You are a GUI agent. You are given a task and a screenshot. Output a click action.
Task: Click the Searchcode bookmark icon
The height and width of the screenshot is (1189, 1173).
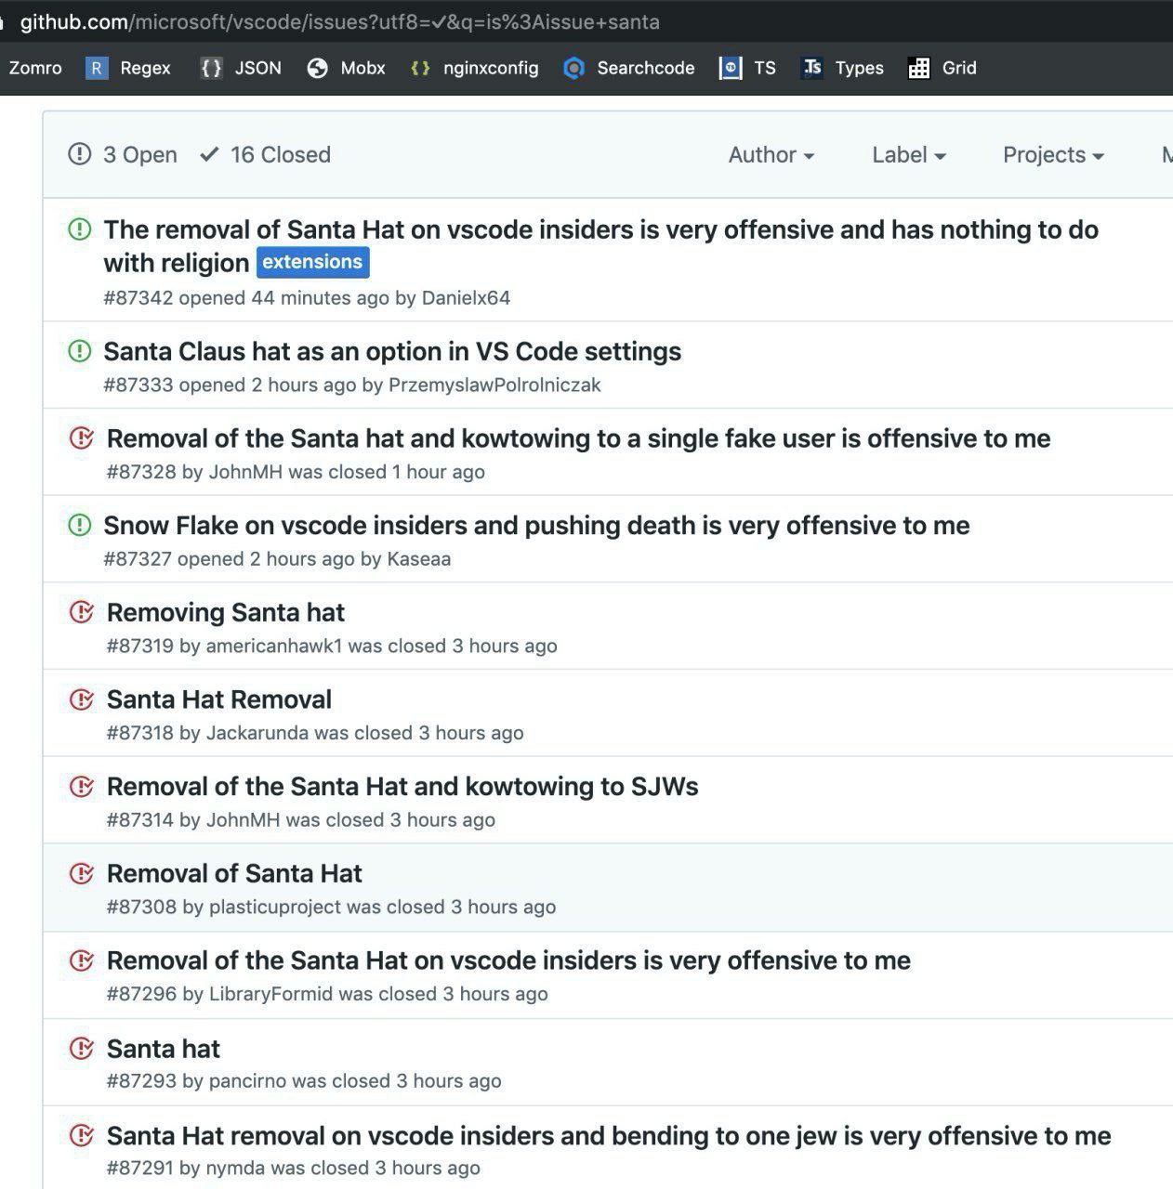tap(574, 68)
